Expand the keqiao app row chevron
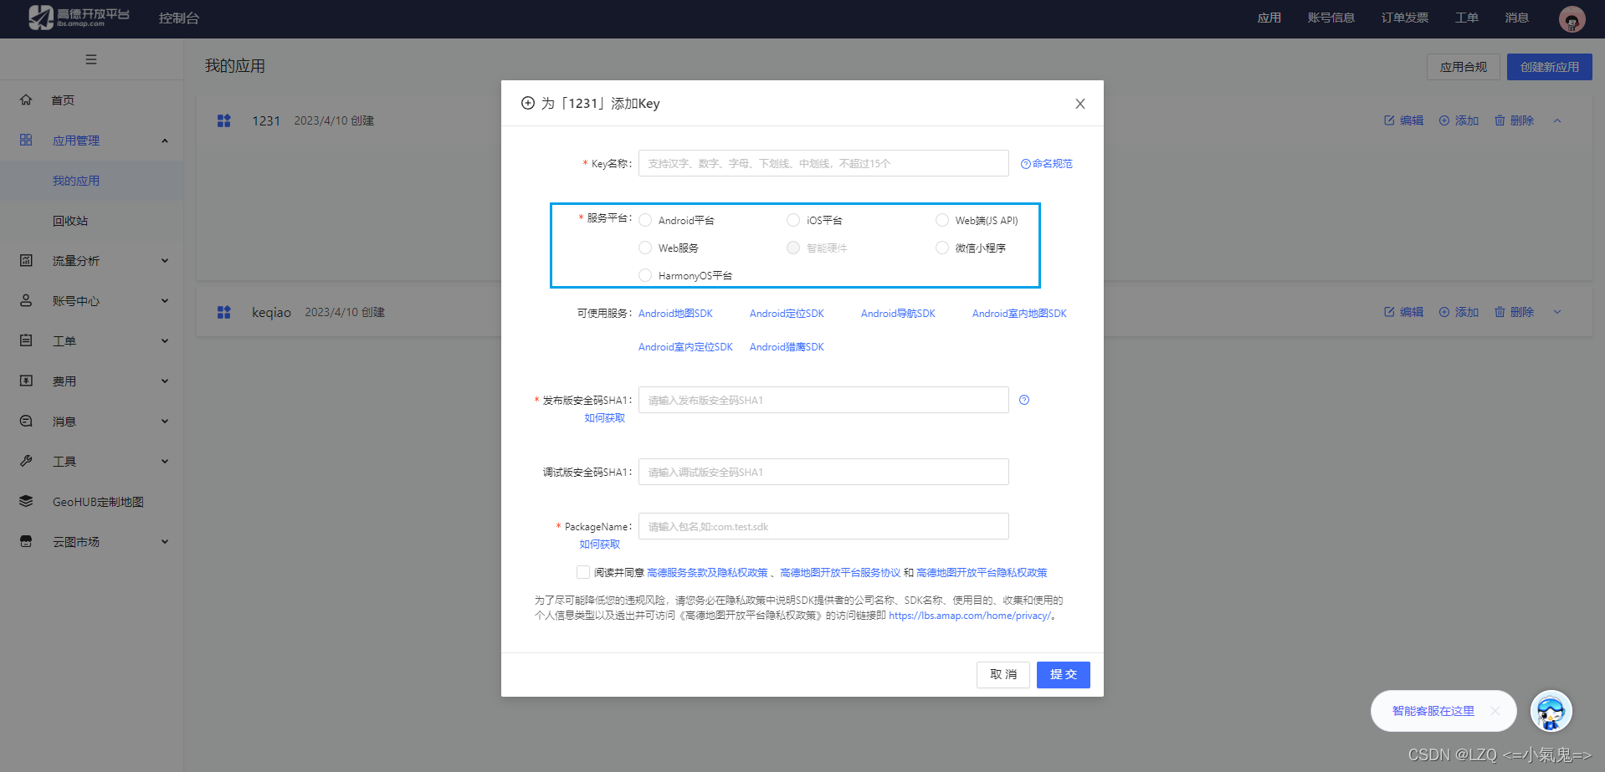 [1557, 312]
